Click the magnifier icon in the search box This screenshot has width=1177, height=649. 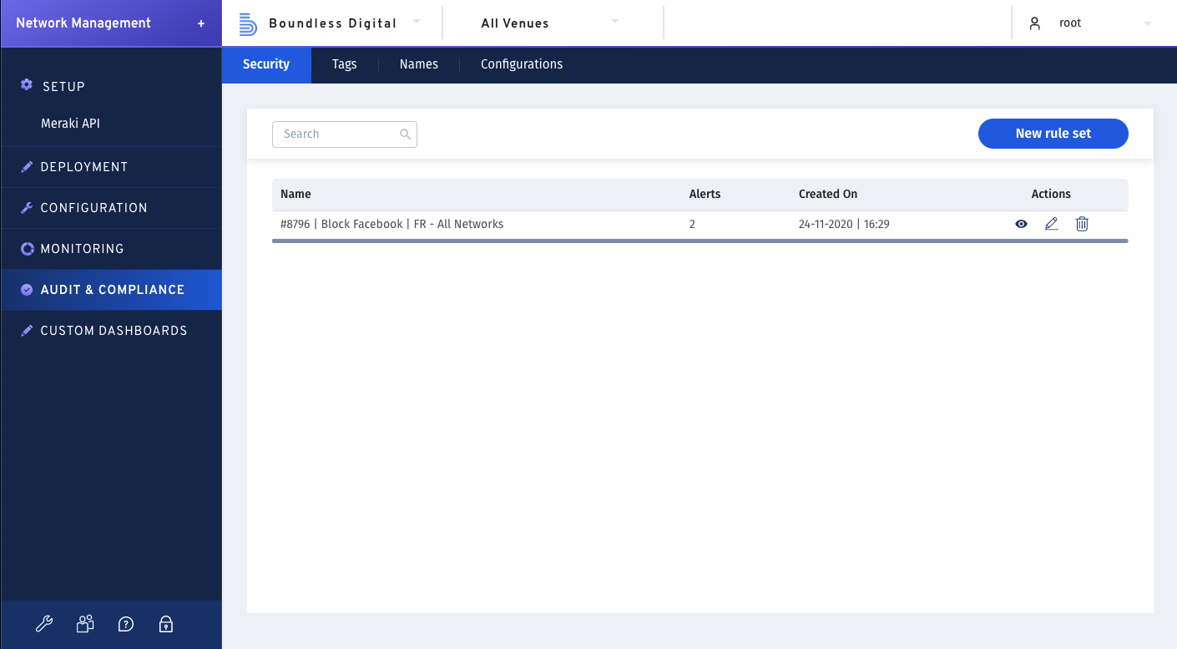tap(406, 134)
